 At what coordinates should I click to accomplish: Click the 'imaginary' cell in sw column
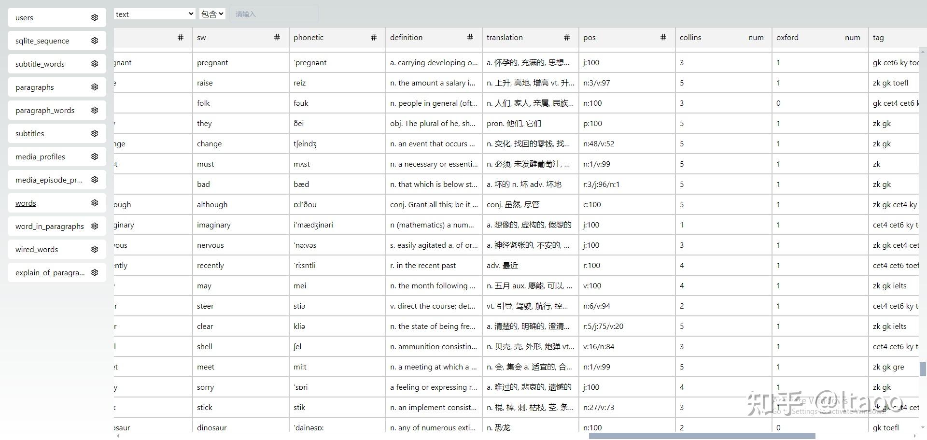tap(240, 225)
